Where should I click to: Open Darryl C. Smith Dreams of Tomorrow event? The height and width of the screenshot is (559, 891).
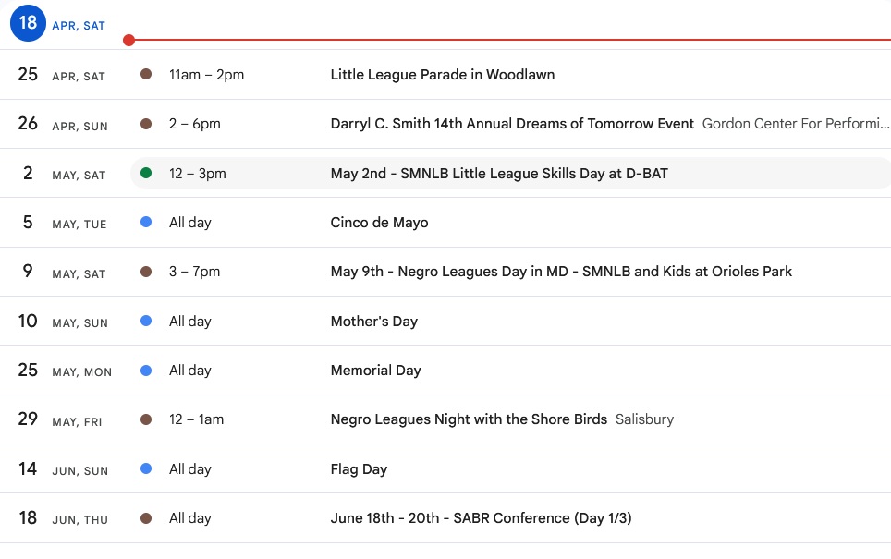click(512, 124)
